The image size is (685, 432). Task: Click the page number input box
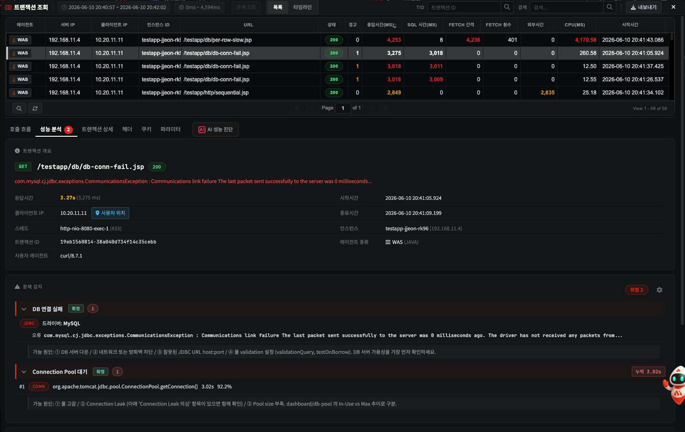click(x=343, y=108)
